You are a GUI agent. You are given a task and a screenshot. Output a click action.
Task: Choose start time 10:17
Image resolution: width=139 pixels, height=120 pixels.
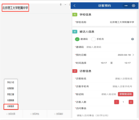click(104, 63)
